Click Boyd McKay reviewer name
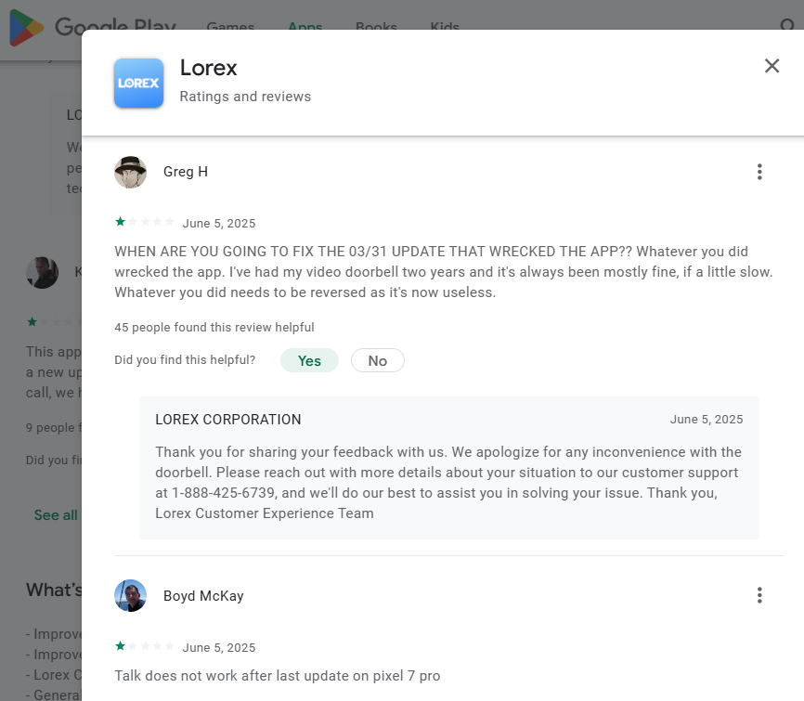Image resolution: width=804 pixels, height=701 pixels. click(x=203, y=596)
